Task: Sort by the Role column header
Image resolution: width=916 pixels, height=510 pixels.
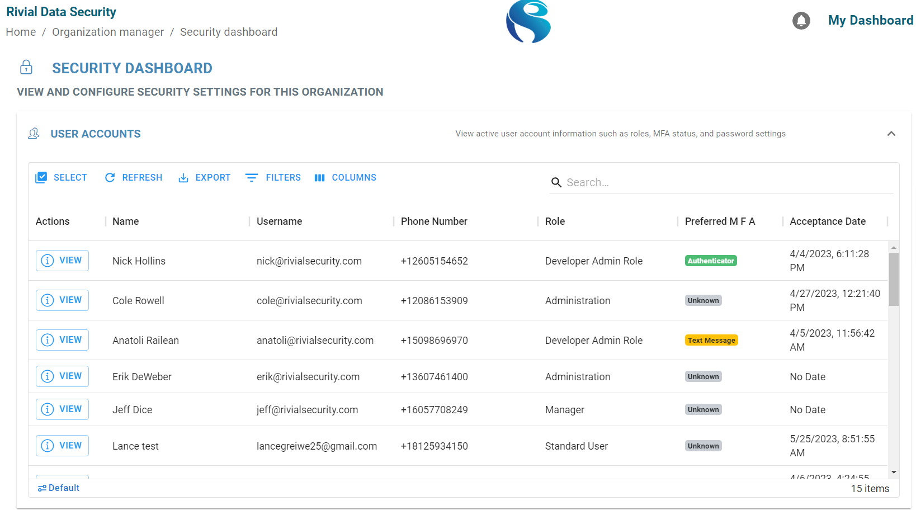Action: 555,221
